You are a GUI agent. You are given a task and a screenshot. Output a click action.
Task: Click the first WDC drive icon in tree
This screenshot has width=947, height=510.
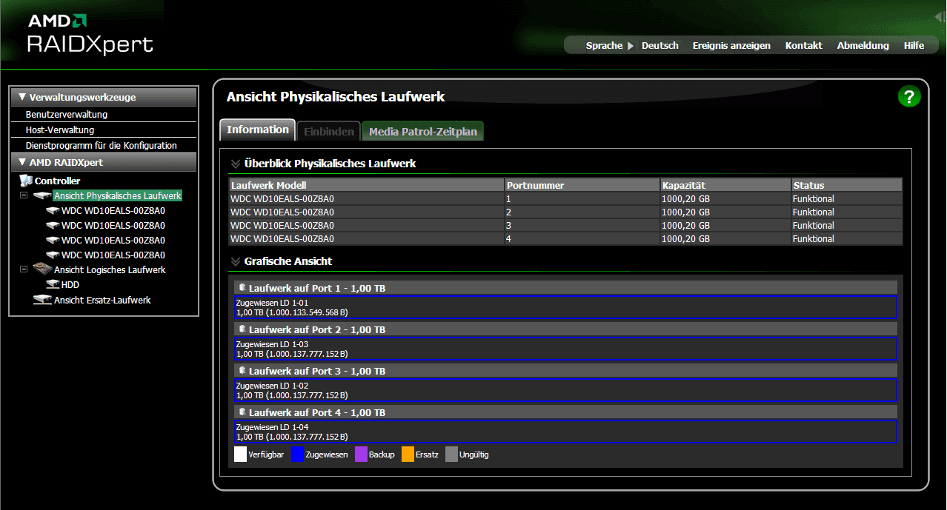(53, 210)
